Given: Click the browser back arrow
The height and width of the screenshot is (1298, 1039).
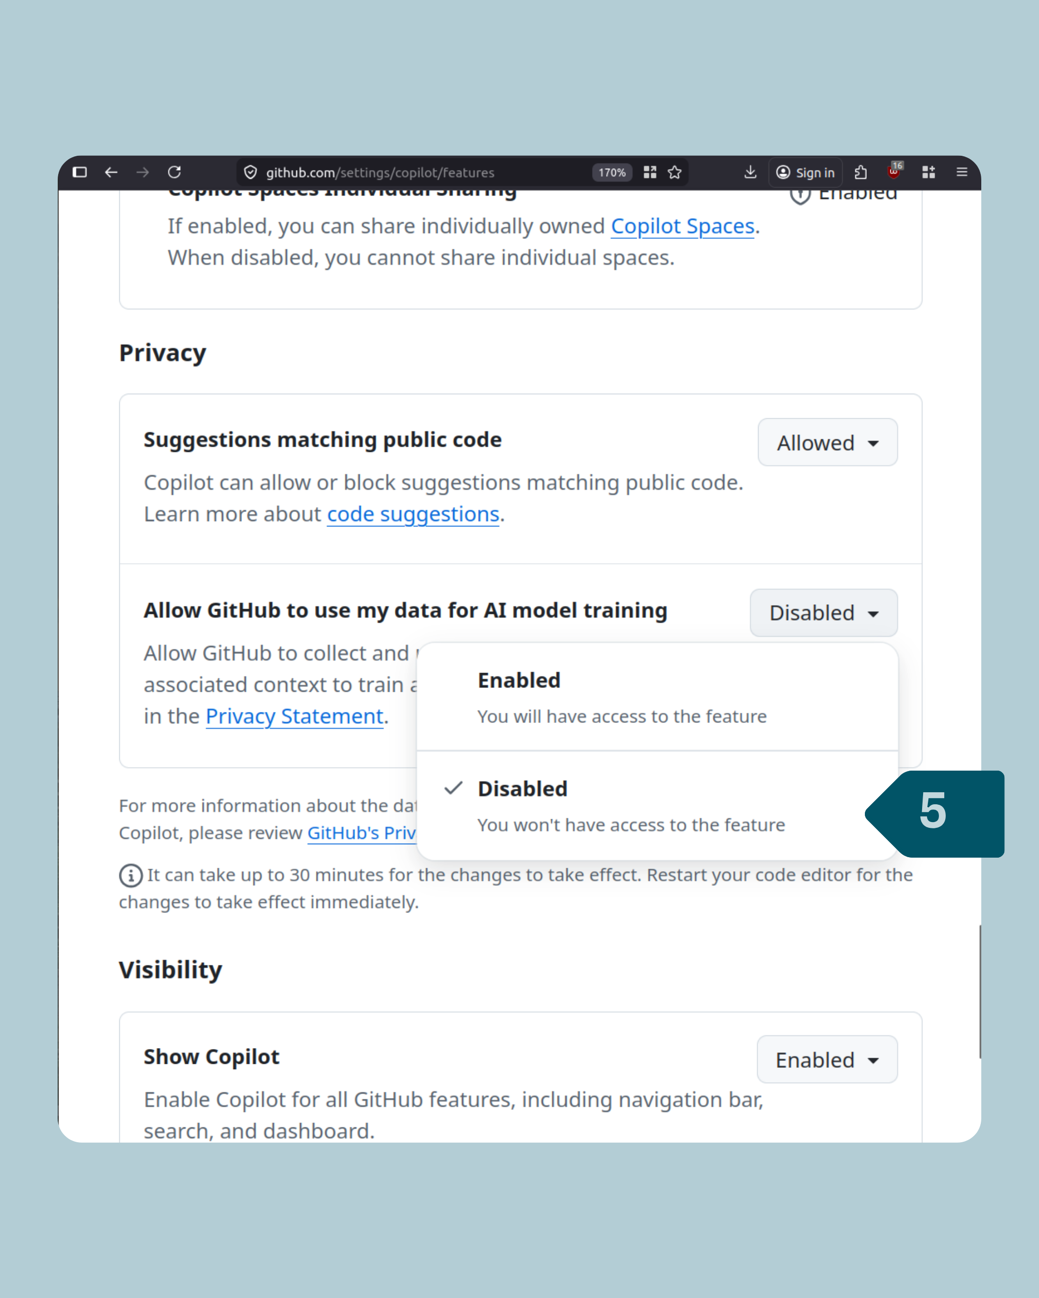Looking at the screenshot, I should [x=112, y=173].
